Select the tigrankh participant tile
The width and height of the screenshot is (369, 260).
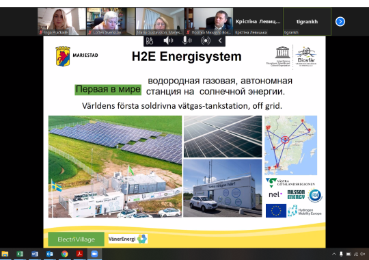click(307, 21)
